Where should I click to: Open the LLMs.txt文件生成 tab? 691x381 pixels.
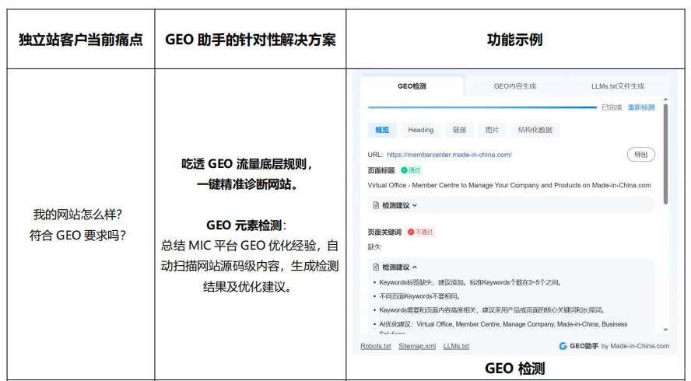617,86
